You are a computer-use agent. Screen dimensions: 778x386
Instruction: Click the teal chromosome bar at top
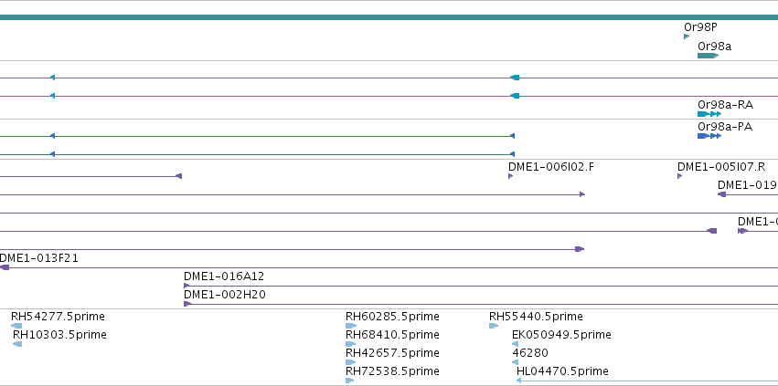coord(389,17)
